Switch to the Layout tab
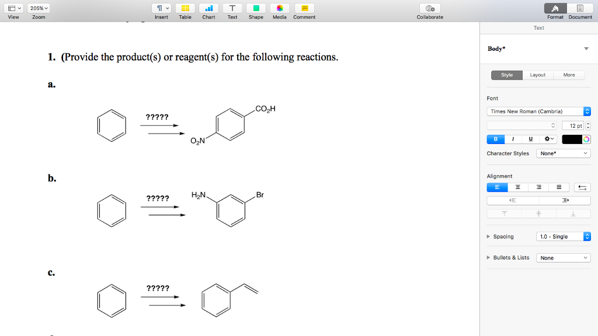598x336 pixels. tap(537, 75)
